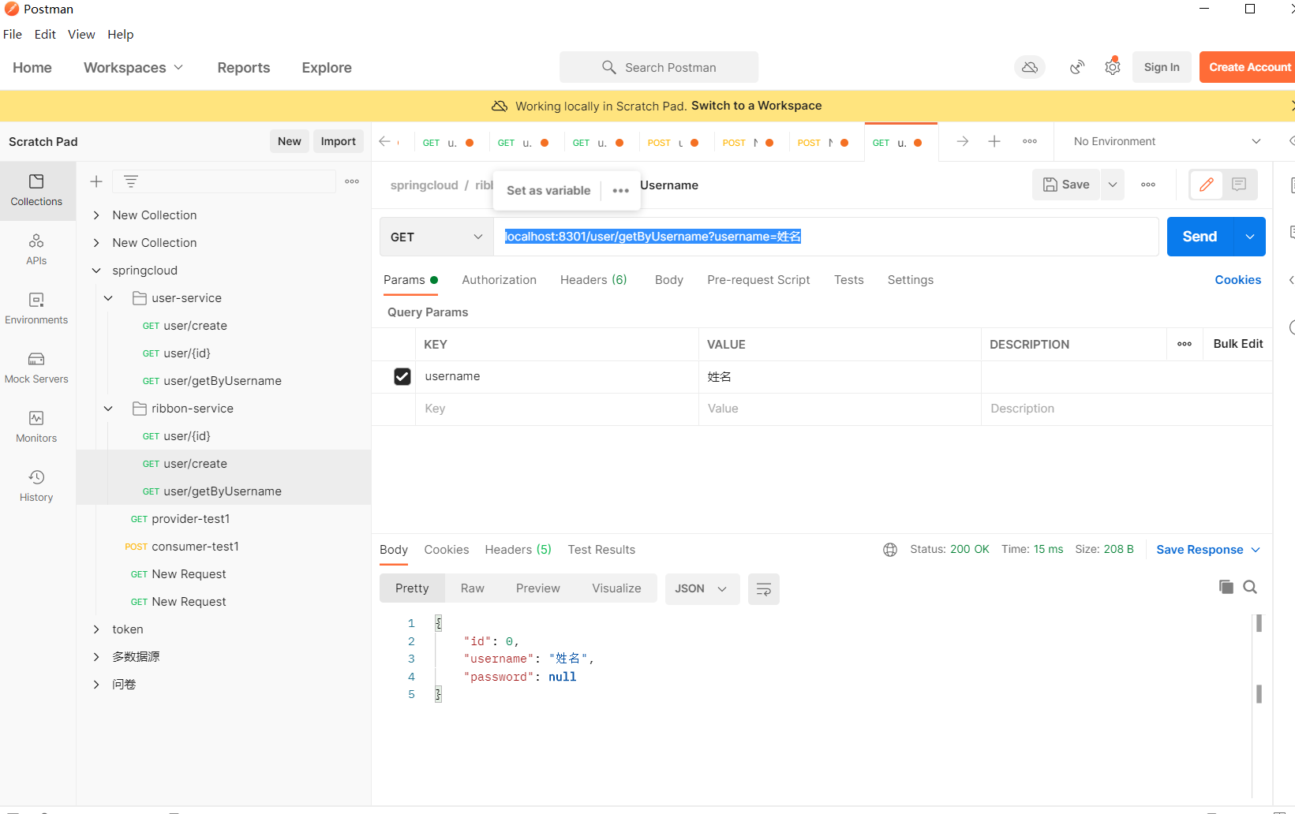Open request more actions beside Save
The width and height of the screenshot is (1295, 814).
click(x=1148, y=185)
